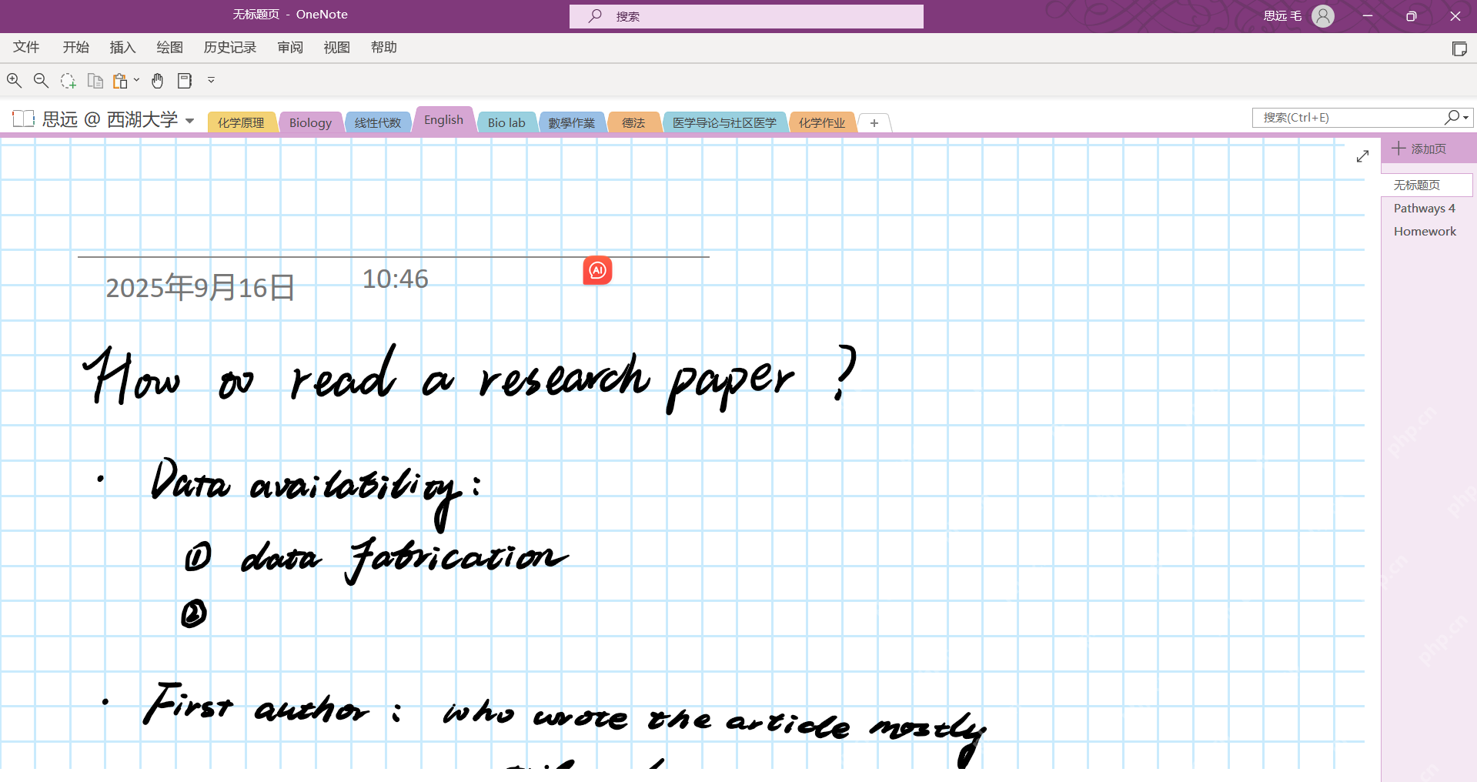The image size is (1477, 782).
Task: Switch to the 医学导论与社区医学 section tab
Action: (724, 122)
